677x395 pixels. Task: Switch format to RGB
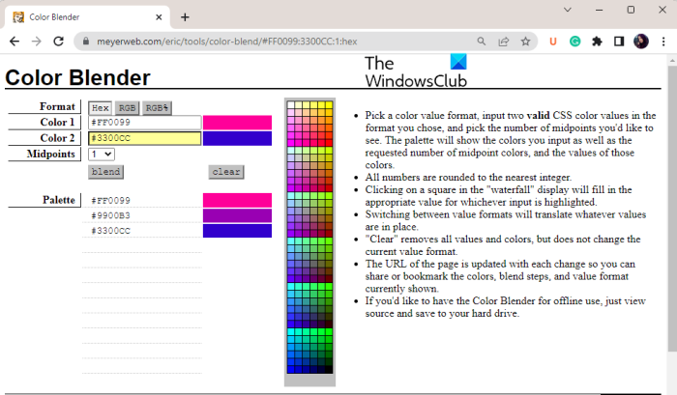(127, 108)
